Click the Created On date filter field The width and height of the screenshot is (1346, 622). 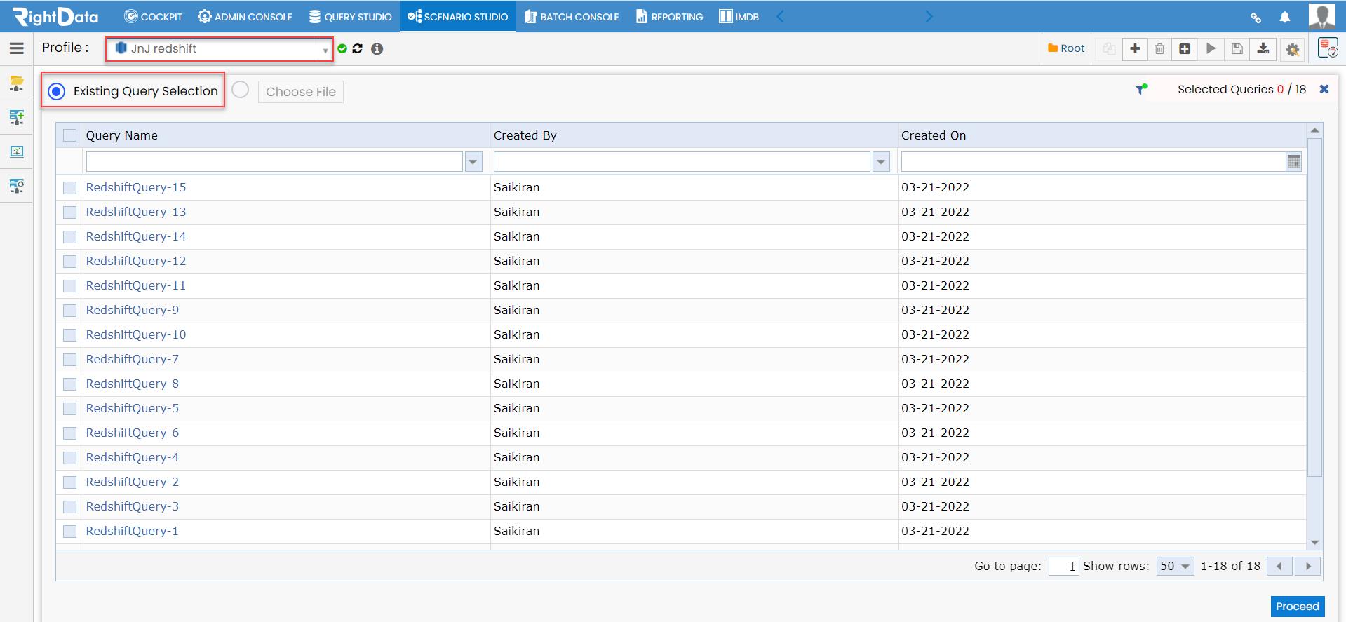1093,162
